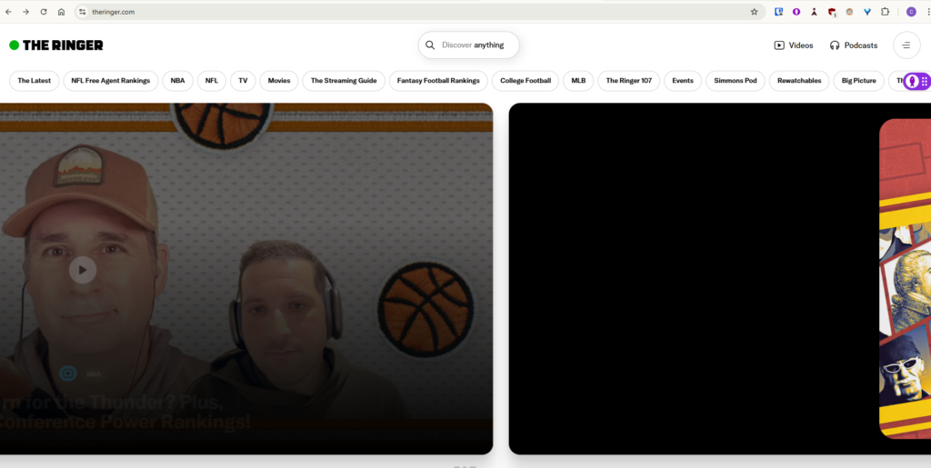This screenshot has height=468, width=931.
Task: Open the browser Extensions puzzle icon
Action: (x=885, y=12)
